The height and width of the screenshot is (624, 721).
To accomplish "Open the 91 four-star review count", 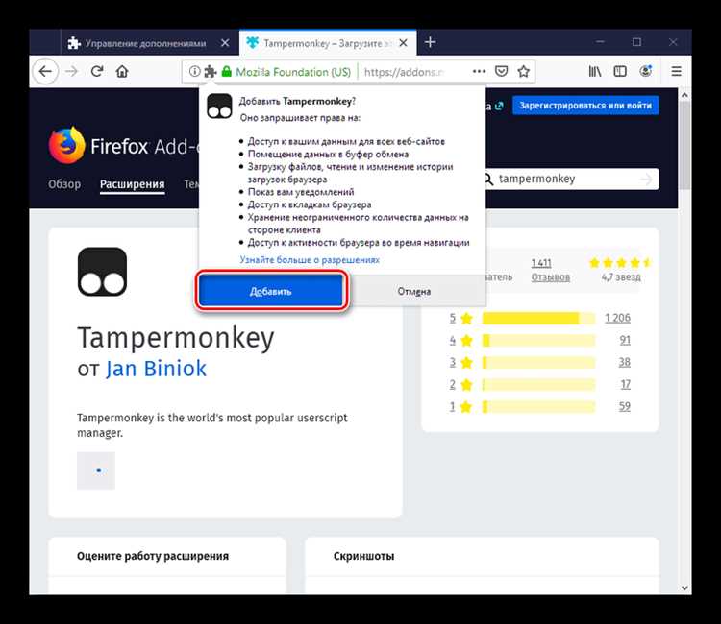I will (x=625, y=340).
